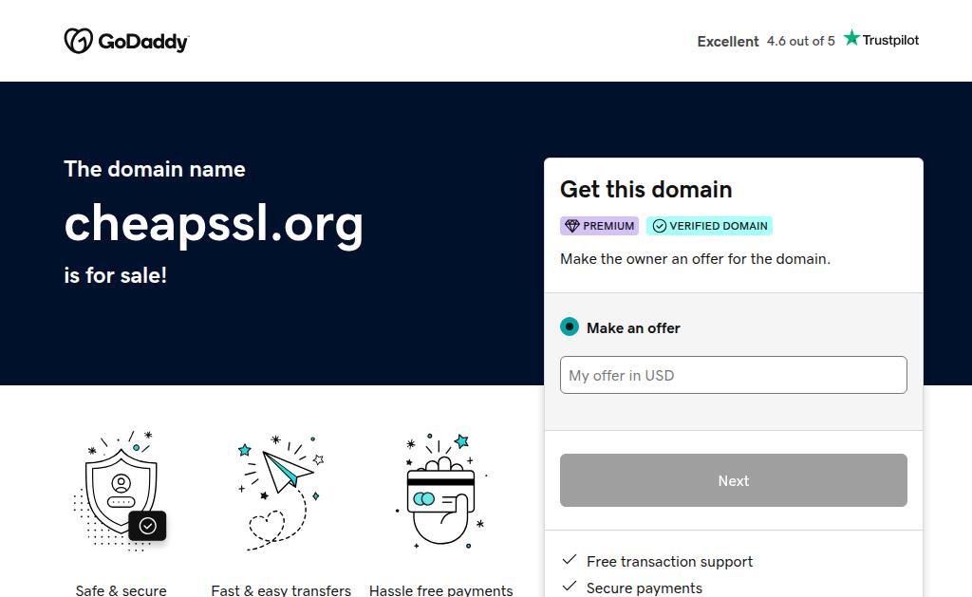Viewport: 972px width, 597px height.
Task: Click the paper plane transfers illustration
Action: coord(281,491)
